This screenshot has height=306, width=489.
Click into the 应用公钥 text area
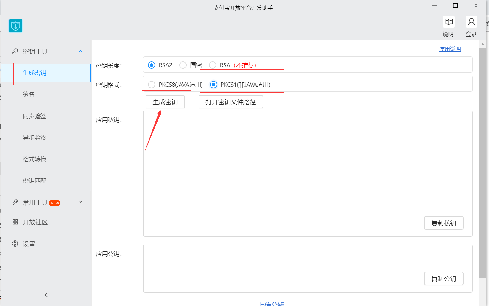tap(308, 269)
